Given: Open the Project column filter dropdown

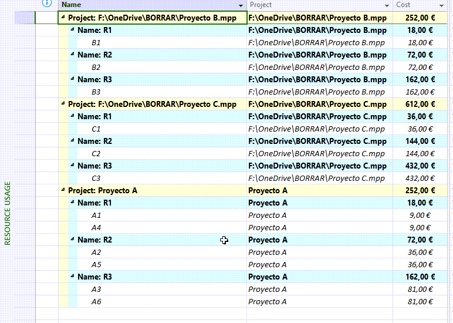Looking at the screenshot, I should point(387,5).
